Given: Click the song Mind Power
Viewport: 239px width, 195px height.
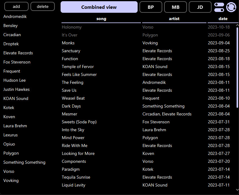Looking at the screenshot, I should 73,138.
